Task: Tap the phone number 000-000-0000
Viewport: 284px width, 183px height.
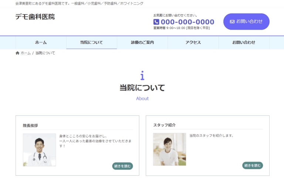Action: [x=187, y=22]
